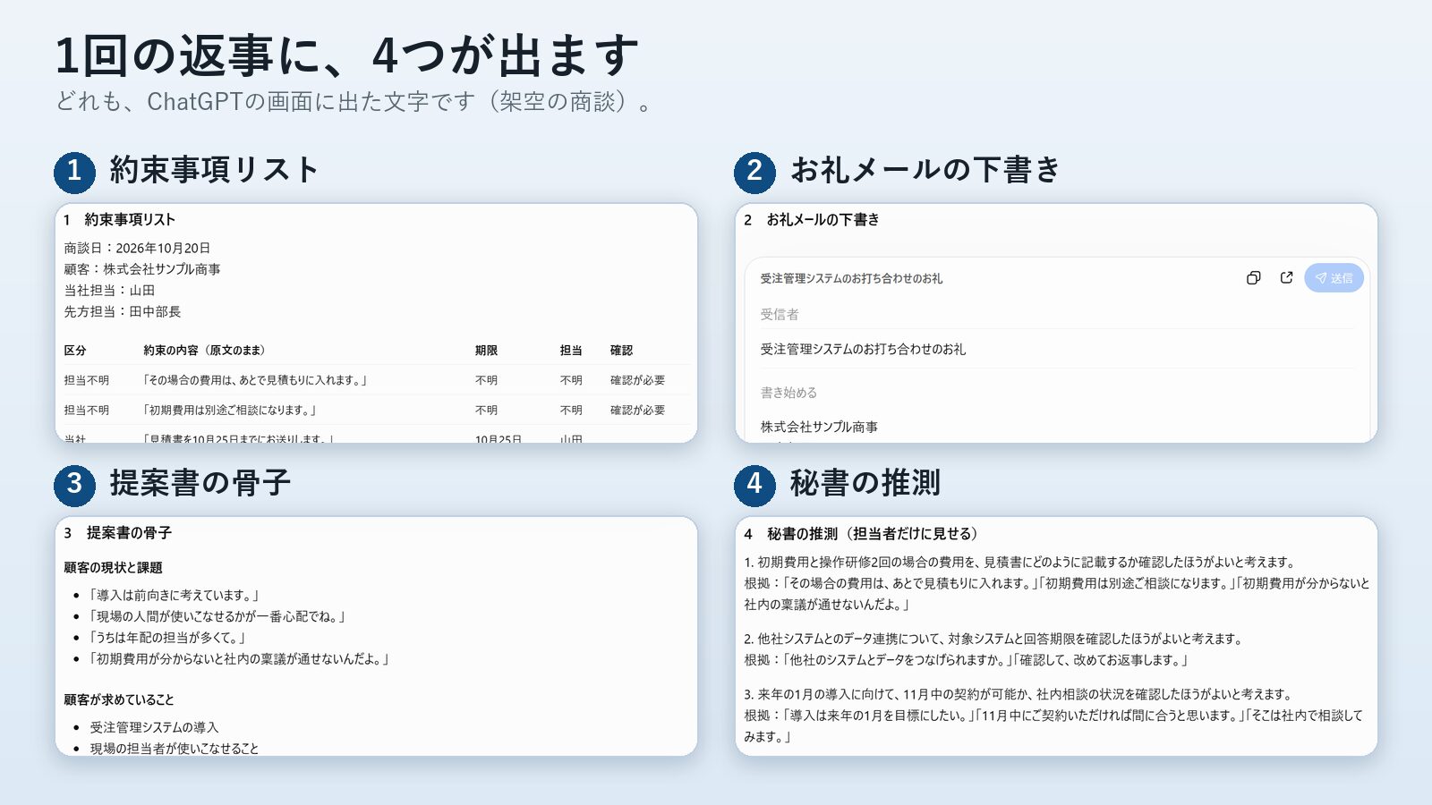Select bullet 「現場の人間が使いこなせるかが一番心配でね。」
1432x805 pixels.
pyautogui.click(x=217, y=617)
